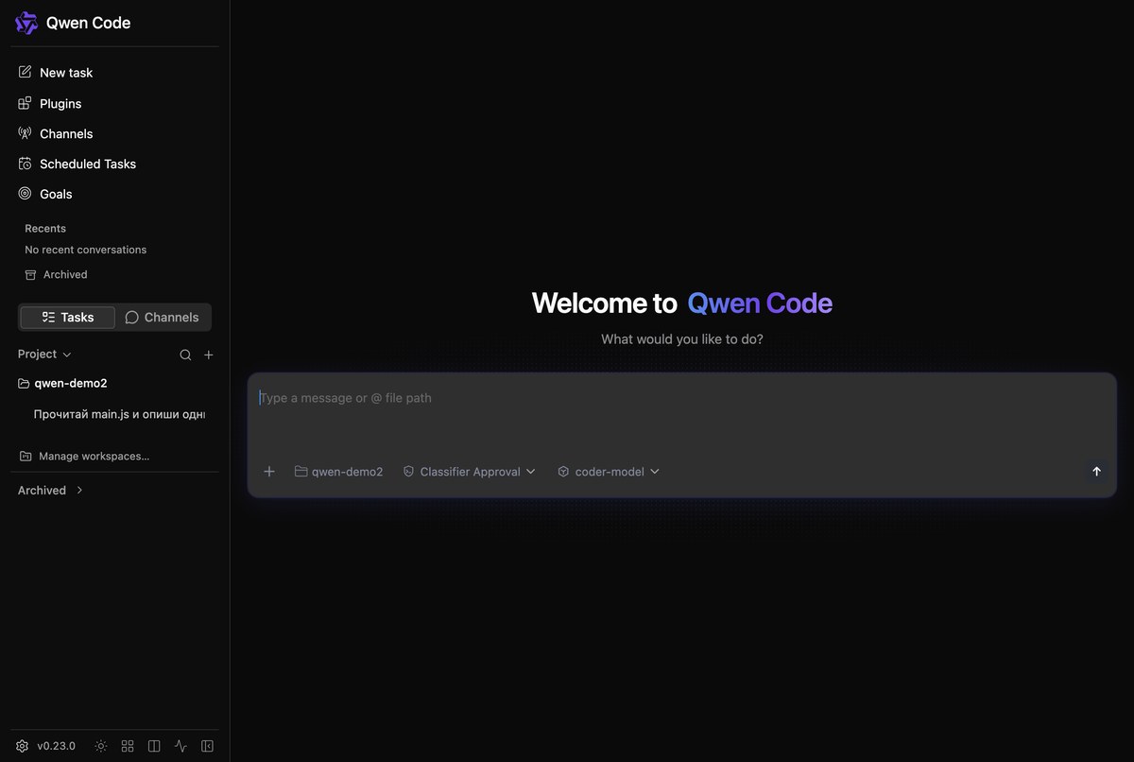The width and height of the screenshot is (1134, 762).
Task: Switch to the Channels tab with chat bubble
Action: point(163,318)
